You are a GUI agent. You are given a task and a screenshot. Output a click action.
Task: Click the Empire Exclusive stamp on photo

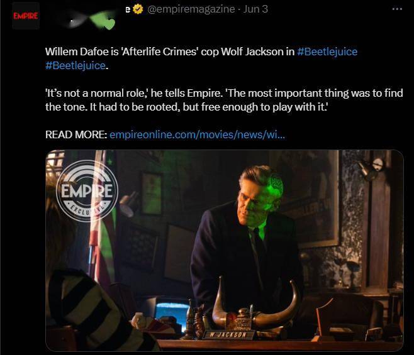(87, 190)
